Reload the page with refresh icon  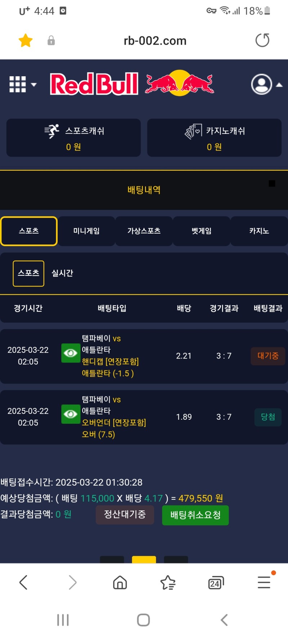pyautogui.click(x=262, y=40)
